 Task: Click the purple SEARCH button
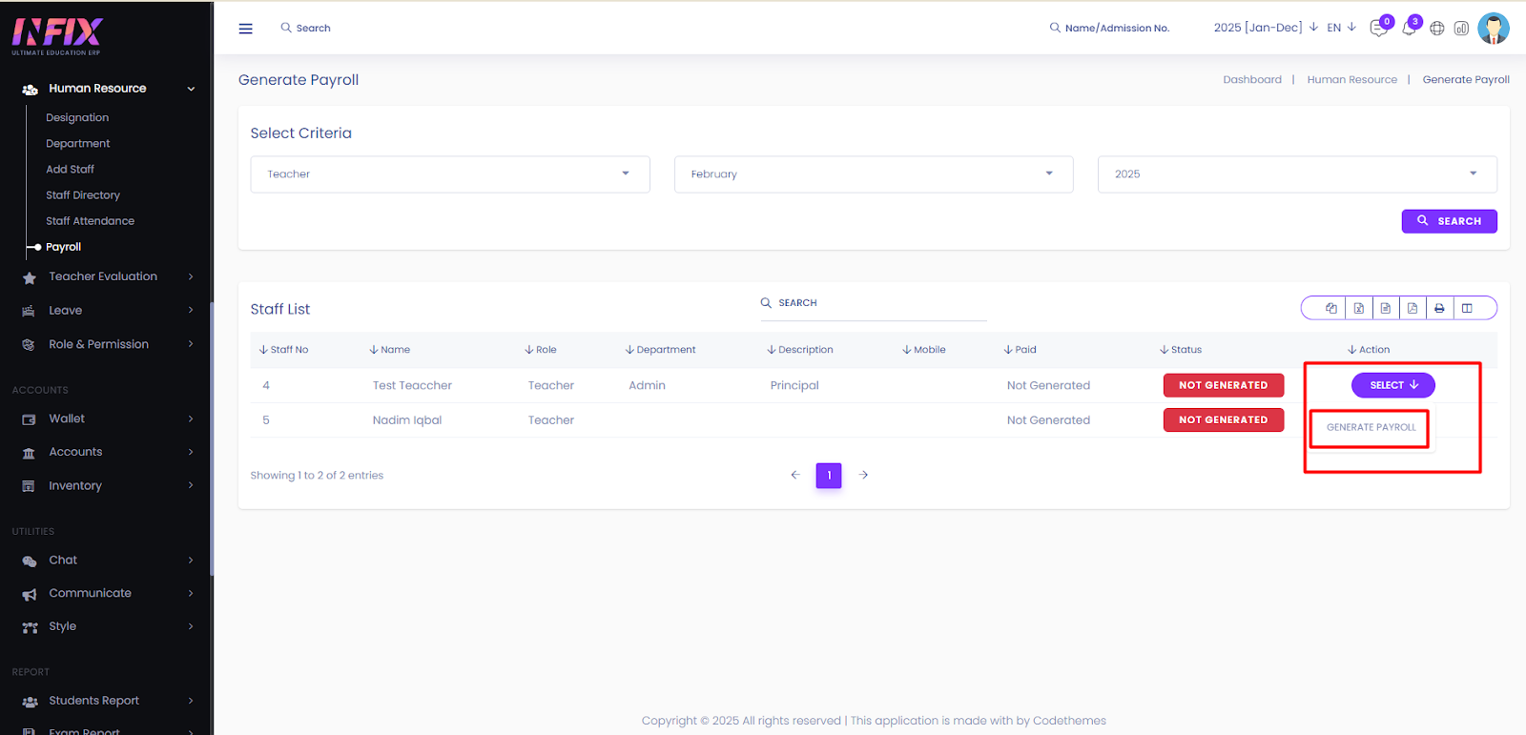click(1449, 221)
